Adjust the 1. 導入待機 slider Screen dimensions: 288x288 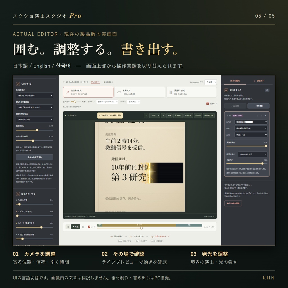click(x=35, y=204)
